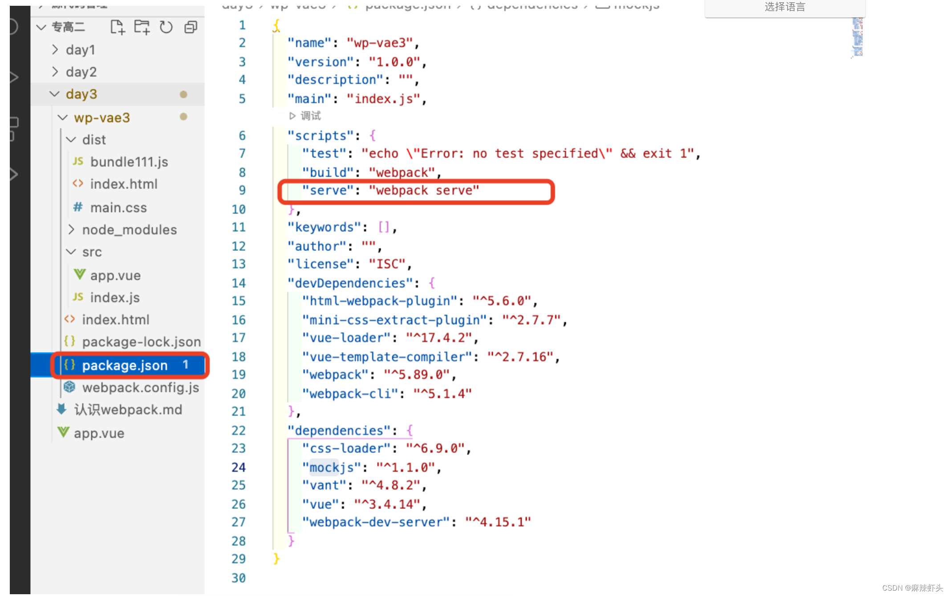Click the 选择语言 language selector

point(784,7)
